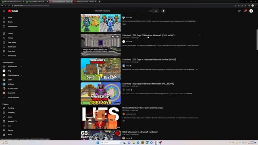Screen dimensions: 258x145
Task: Open 'I Survived 1,000 Days in Hardcore Minecraft Survival [MOVIE]'
Action: pos(149,60)
